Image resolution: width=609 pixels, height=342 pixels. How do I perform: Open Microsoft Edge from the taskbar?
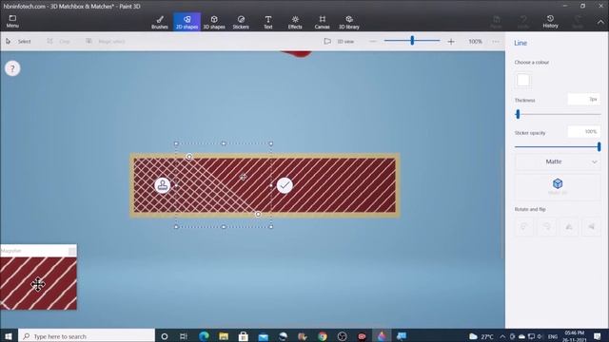[204, 336]
